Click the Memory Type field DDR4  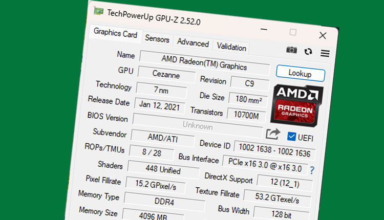(x=164, y=202)
